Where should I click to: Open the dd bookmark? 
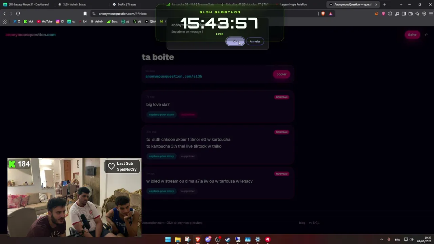coord(137,21)
